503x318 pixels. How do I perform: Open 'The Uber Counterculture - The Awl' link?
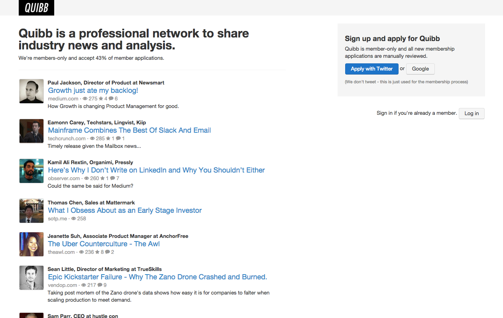[x=104, y=244]
